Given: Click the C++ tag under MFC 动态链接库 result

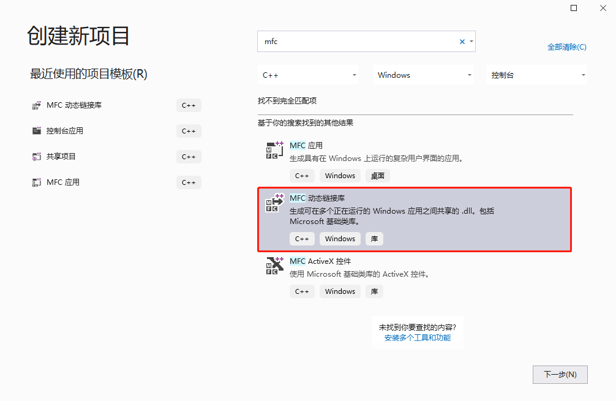Looking at the screenshot, I should pos(302,239).
